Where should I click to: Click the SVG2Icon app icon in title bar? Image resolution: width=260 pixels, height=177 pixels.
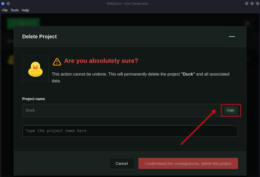click(x=3, y=4)
